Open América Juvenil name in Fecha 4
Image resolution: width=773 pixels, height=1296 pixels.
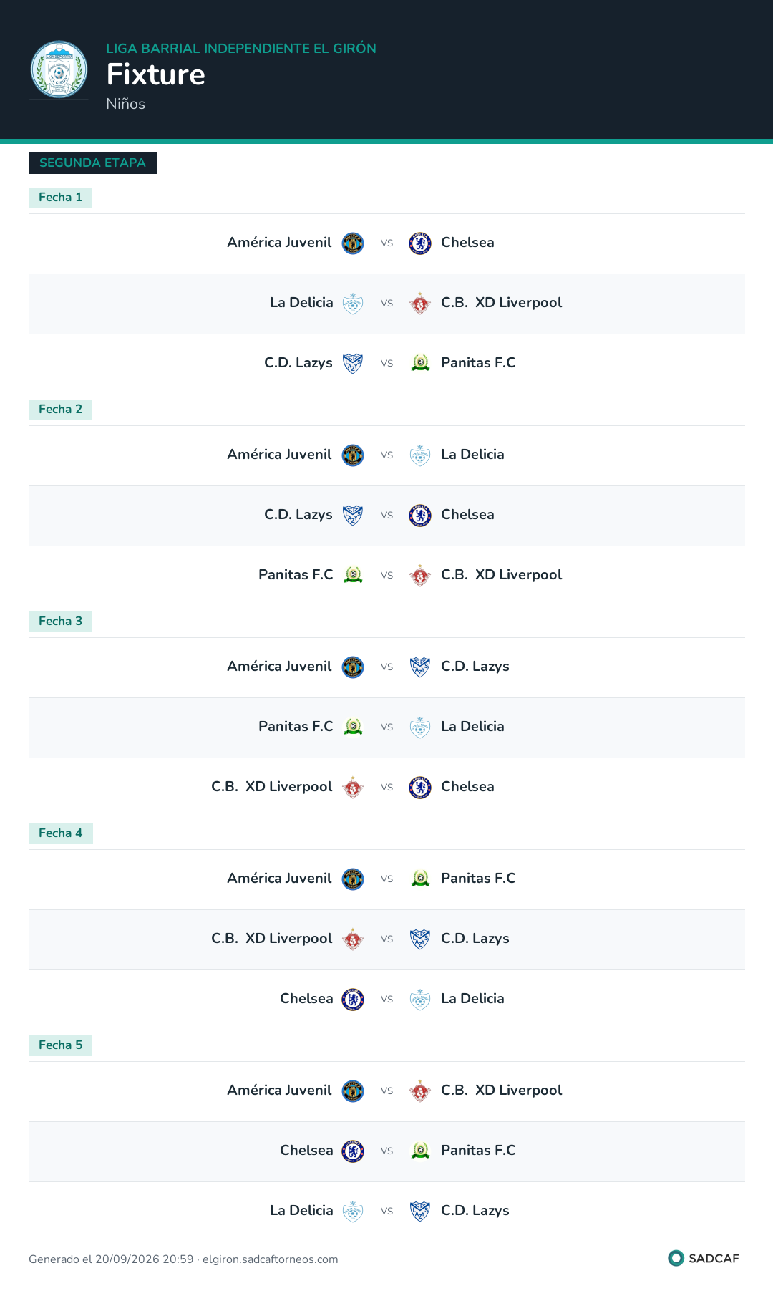[279, 879]
